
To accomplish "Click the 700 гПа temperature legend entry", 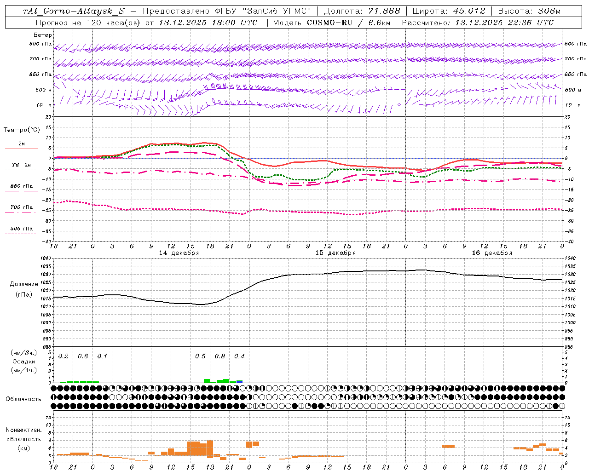I will 22,207.
